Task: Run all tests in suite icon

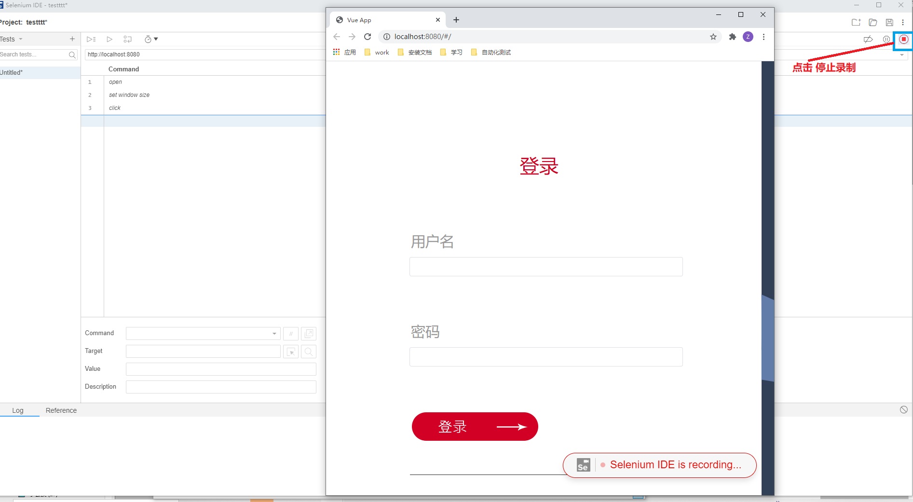Action: (91, 39)
